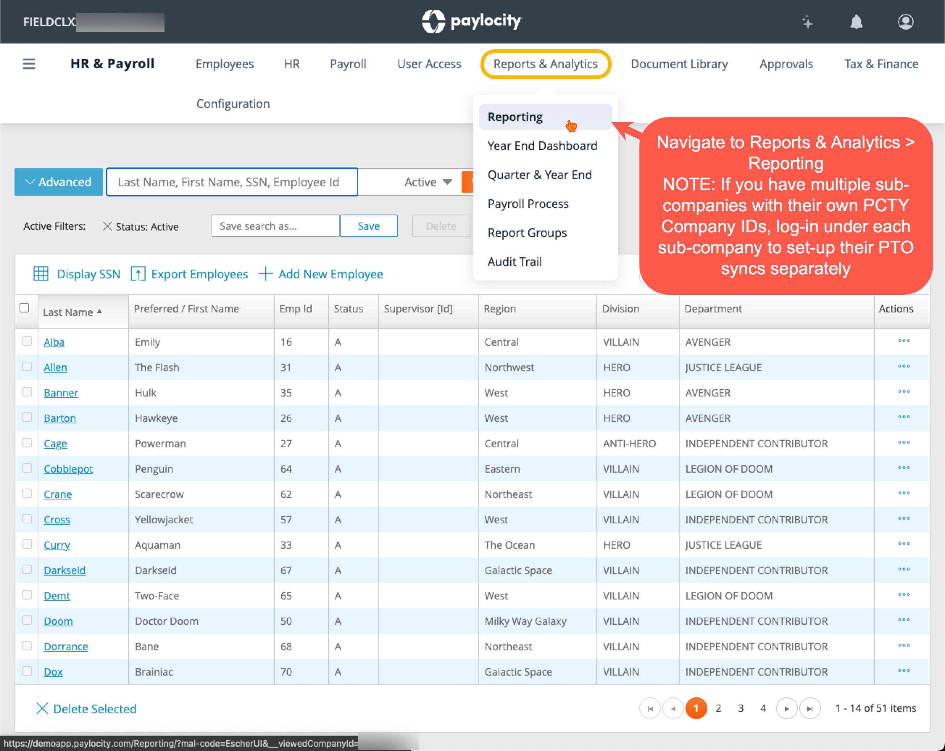
Task: Expand the Advanced search dropdown
Action: [59, 182]
